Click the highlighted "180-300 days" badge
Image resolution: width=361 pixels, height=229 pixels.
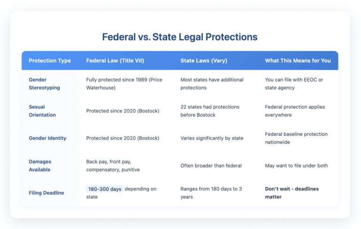click(104, 189)
